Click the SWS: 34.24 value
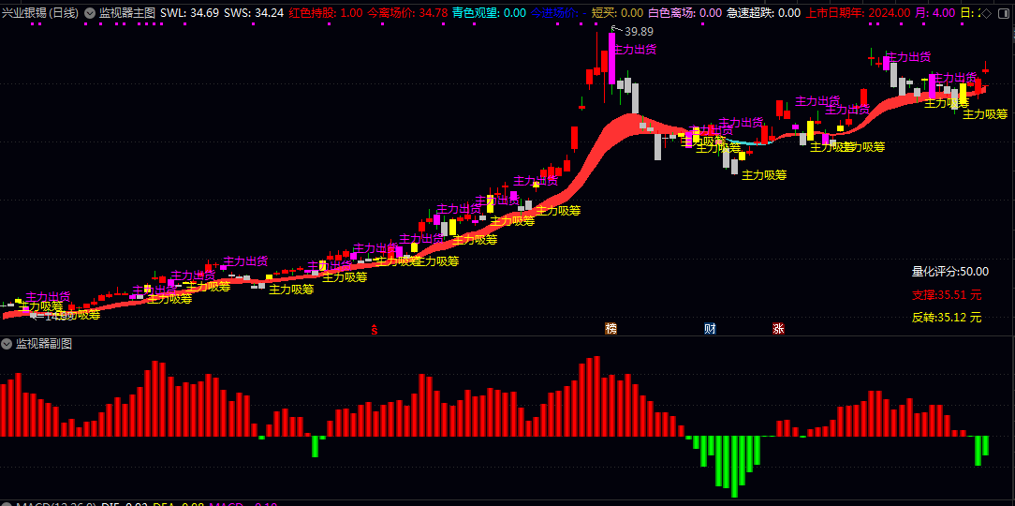The height and width of the screenshot is (506, 1015). [254, 12]
